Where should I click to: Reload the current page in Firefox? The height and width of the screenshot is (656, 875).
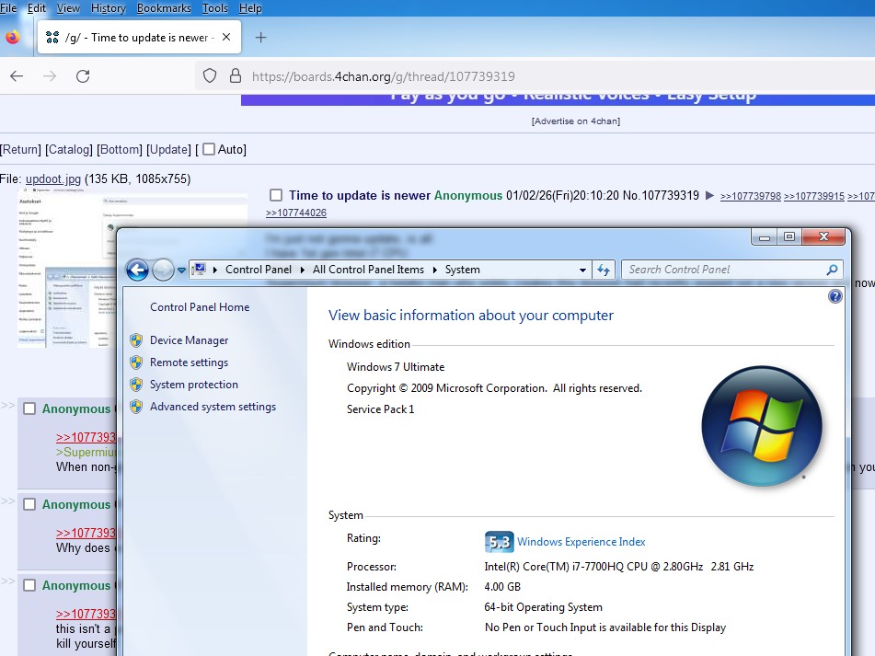coord(83,75)
